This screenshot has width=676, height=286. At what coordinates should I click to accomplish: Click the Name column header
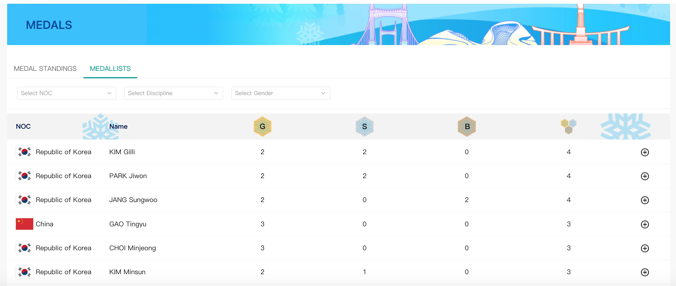tap(118, 127)
